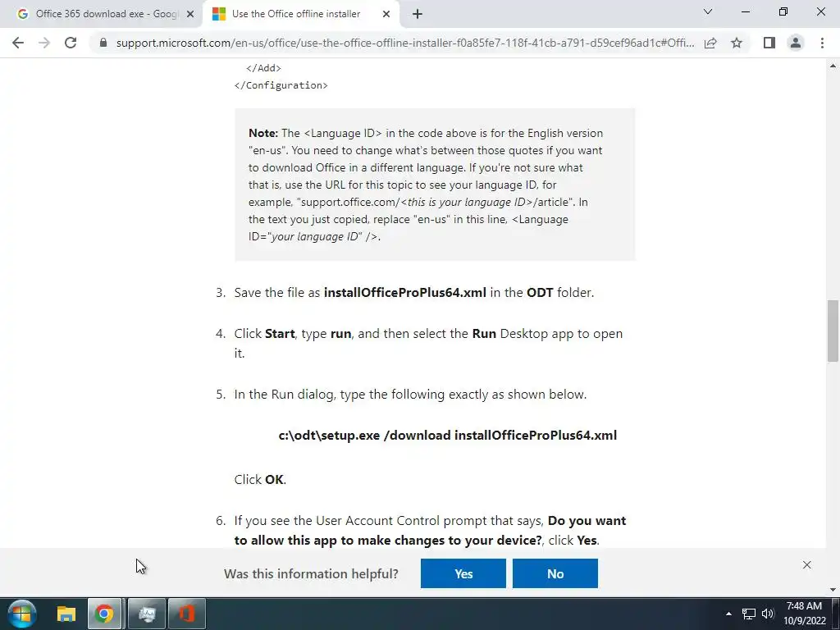
Task: Click the scrollbar up arrow
Action: (833, 66)
